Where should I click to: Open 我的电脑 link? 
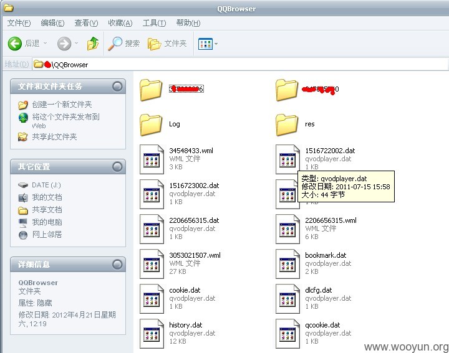click(x=47, y=222)
